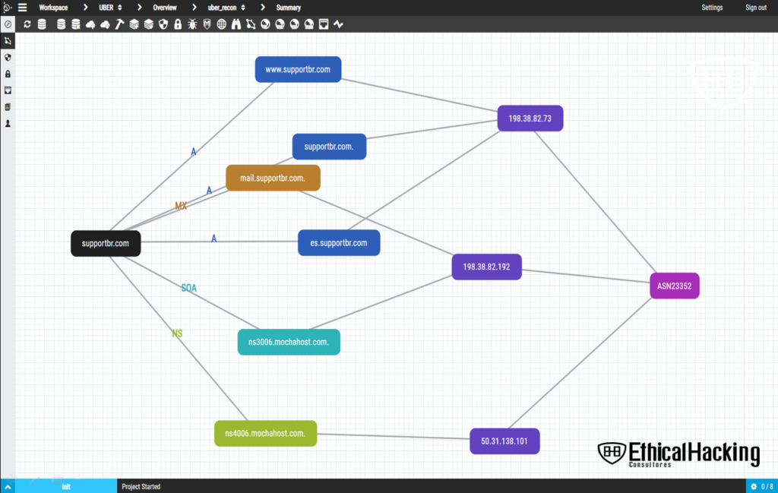The image size is (778, 493).
Task: Toggle the hamburger menu at top left
Action: point(22,8)
